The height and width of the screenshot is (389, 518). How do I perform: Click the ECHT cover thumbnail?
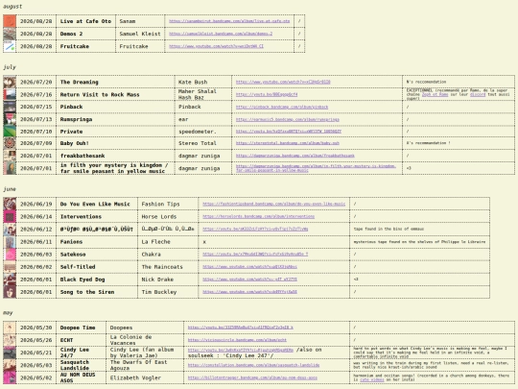click(x=10, y=340)
